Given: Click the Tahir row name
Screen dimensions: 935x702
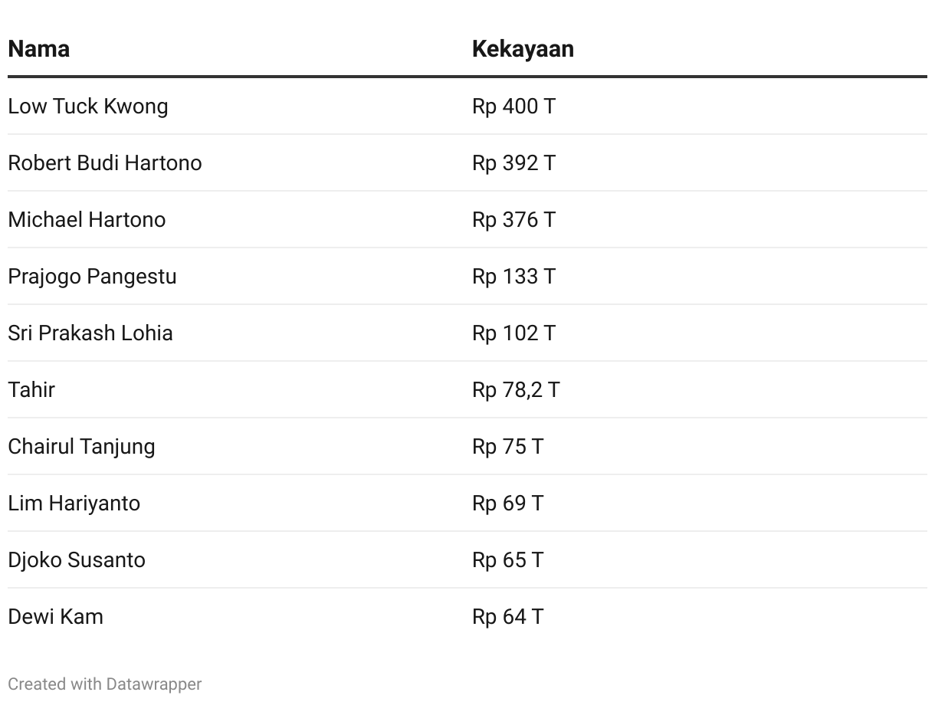Looking at the screenshot, I should click(x=31, y=389).
